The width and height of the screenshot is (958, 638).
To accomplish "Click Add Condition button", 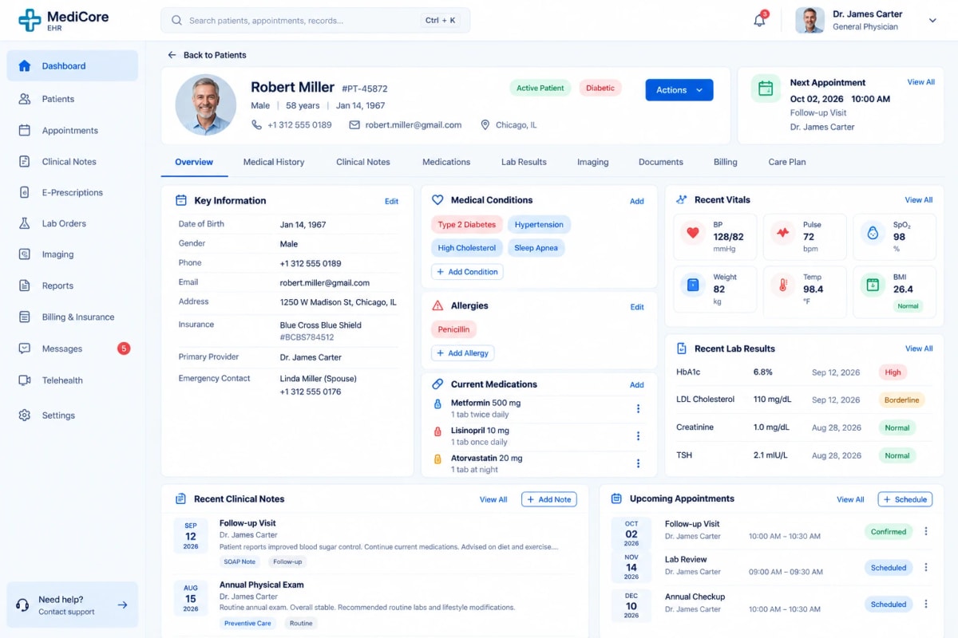I will point(467,272).
